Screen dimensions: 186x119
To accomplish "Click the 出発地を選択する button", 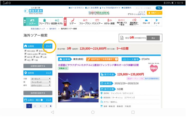I will [38, 66].
